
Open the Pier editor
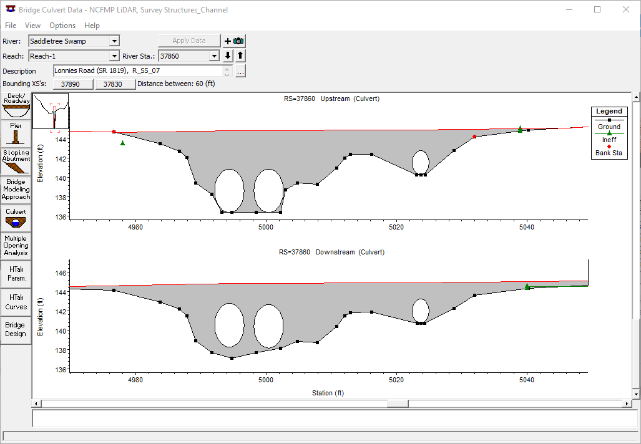point(16,134)
